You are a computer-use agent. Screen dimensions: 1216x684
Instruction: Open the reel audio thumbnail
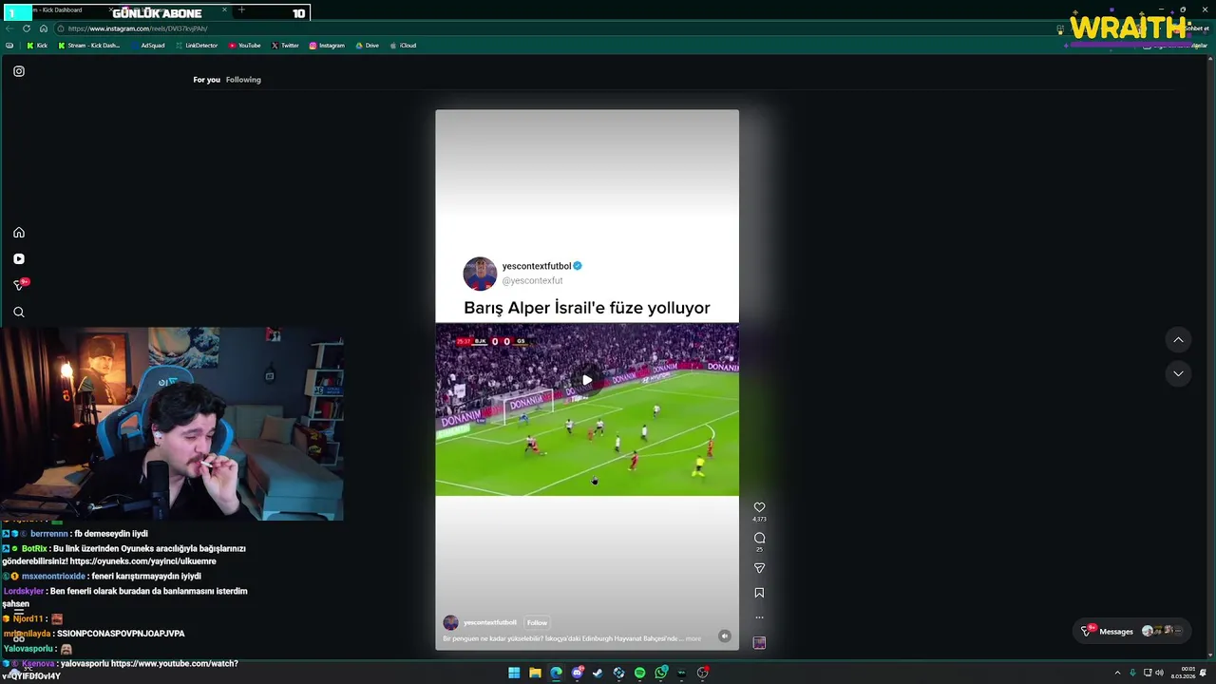point(759,643)
